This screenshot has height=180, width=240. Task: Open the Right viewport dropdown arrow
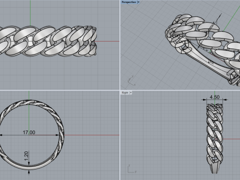(131, 92)
